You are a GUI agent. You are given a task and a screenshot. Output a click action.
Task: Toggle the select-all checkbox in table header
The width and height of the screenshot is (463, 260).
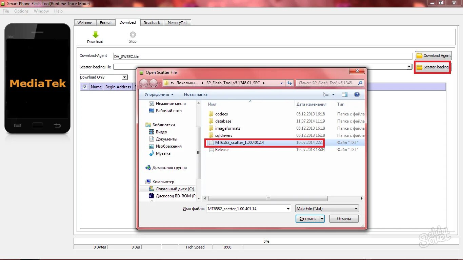(85, 87)
